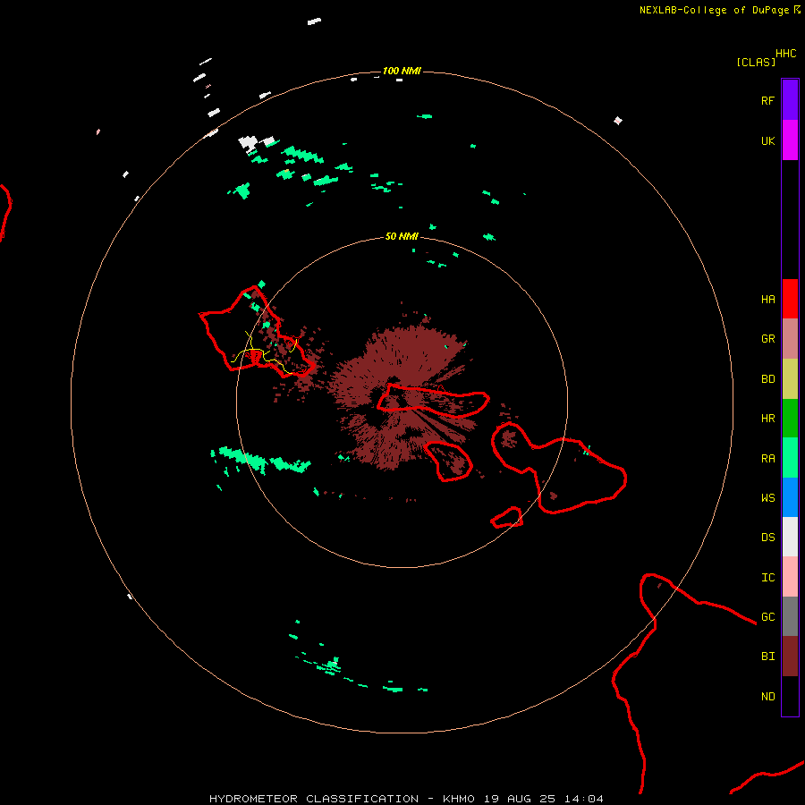Image resolution: width=805 pixels, height=805 pixels.
Task: Click the HR green legend swatch
Action: coord(790,419)
